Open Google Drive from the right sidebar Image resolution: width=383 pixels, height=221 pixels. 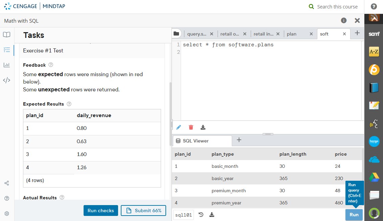(374, 177)
